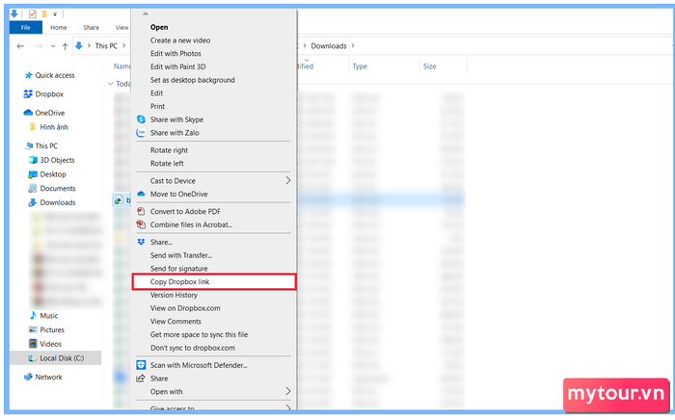Click the Edit context menu entry
Image resolution: width=675 pixels, height=420 pixels.
tap(156, 93)
